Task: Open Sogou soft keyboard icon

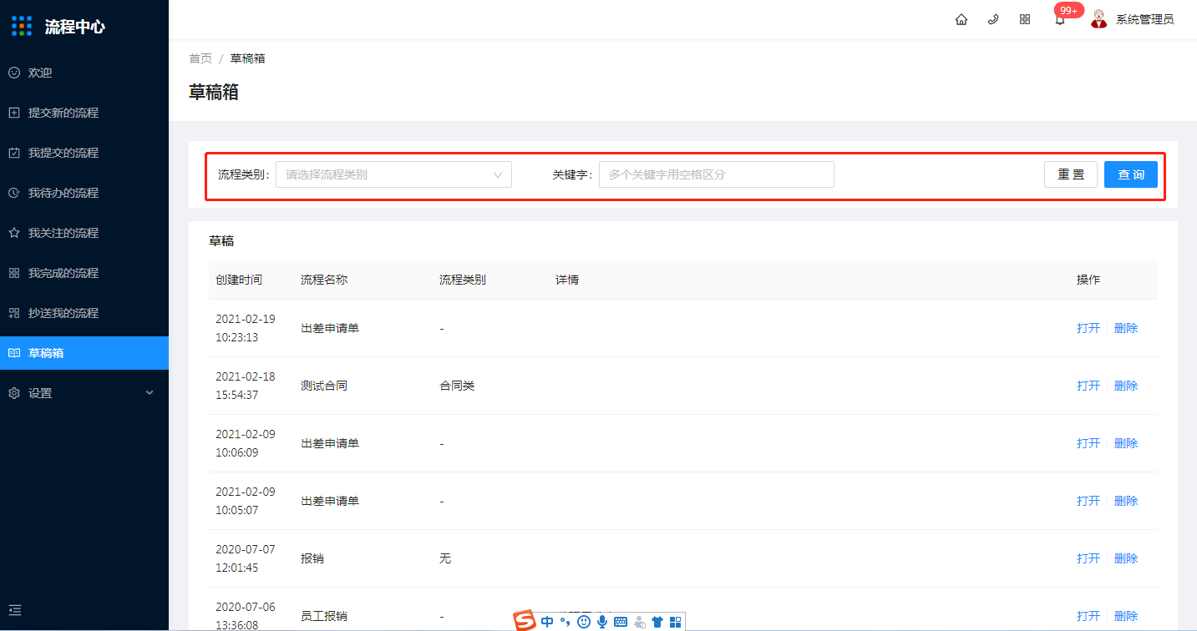Action: pyautogui.click(x=621, y=622)
